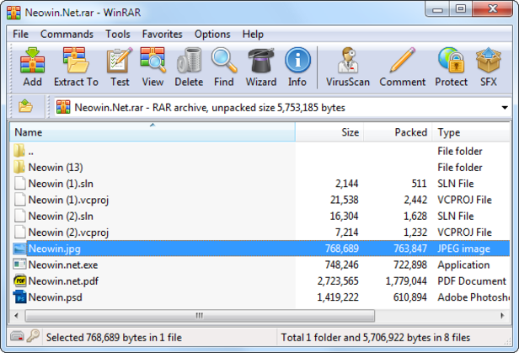
Task: Click the Neowin (1).sln file icon
Action: pos(20,184)
